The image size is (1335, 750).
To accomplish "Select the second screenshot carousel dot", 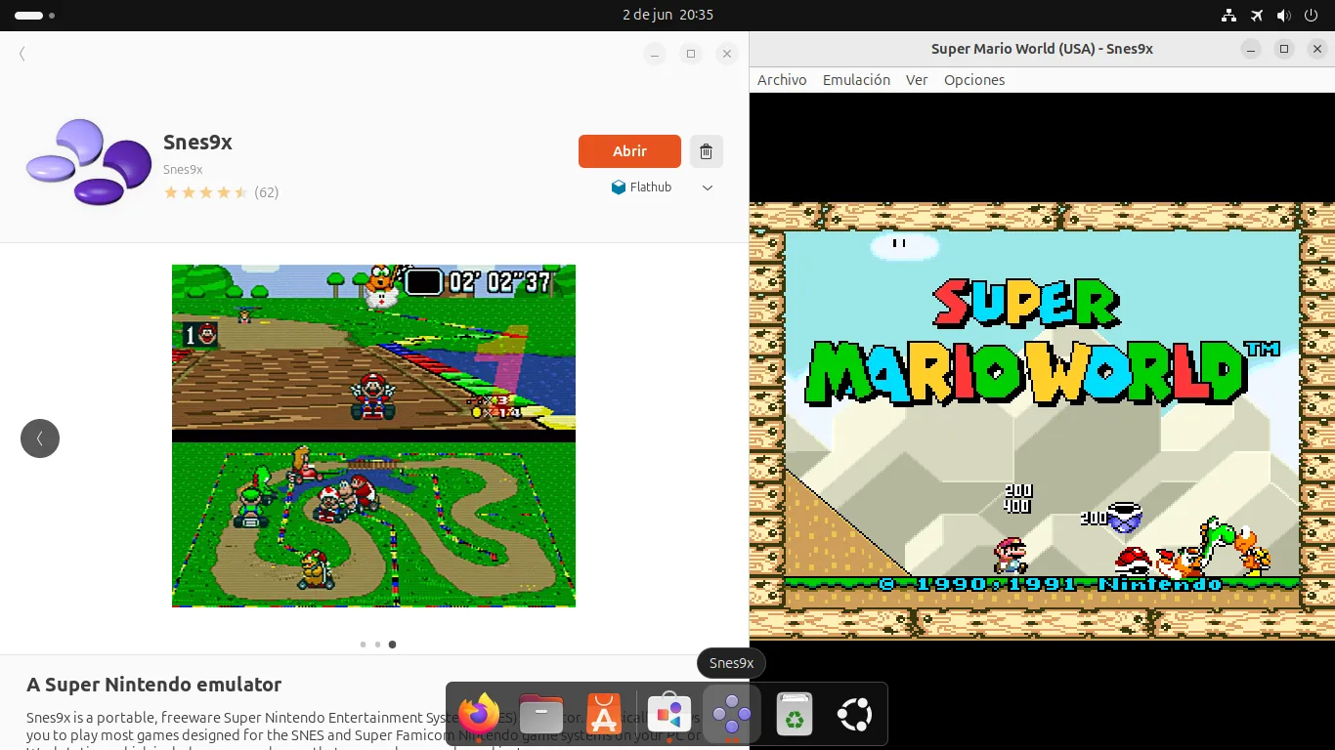I will pyautogui.click(x=377, y=645).
